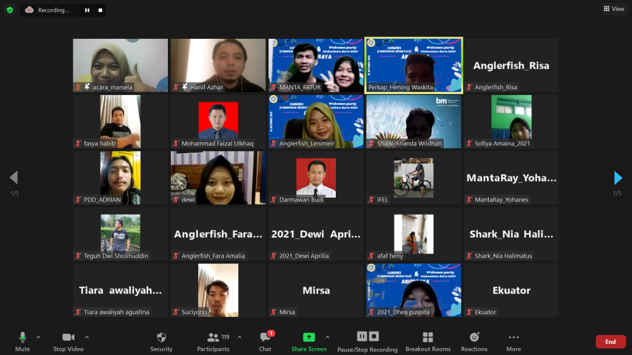
Task: Click the red End button
Action: 610,341
